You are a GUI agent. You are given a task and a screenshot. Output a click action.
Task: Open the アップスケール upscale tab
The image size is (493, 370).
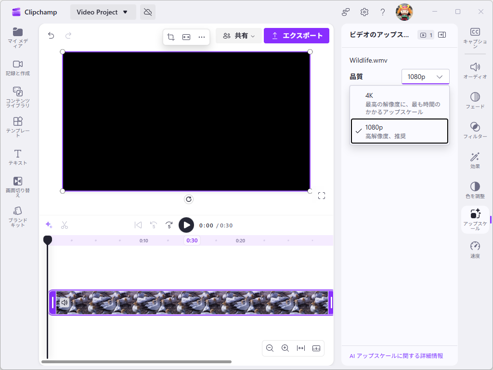click(475, 220)
